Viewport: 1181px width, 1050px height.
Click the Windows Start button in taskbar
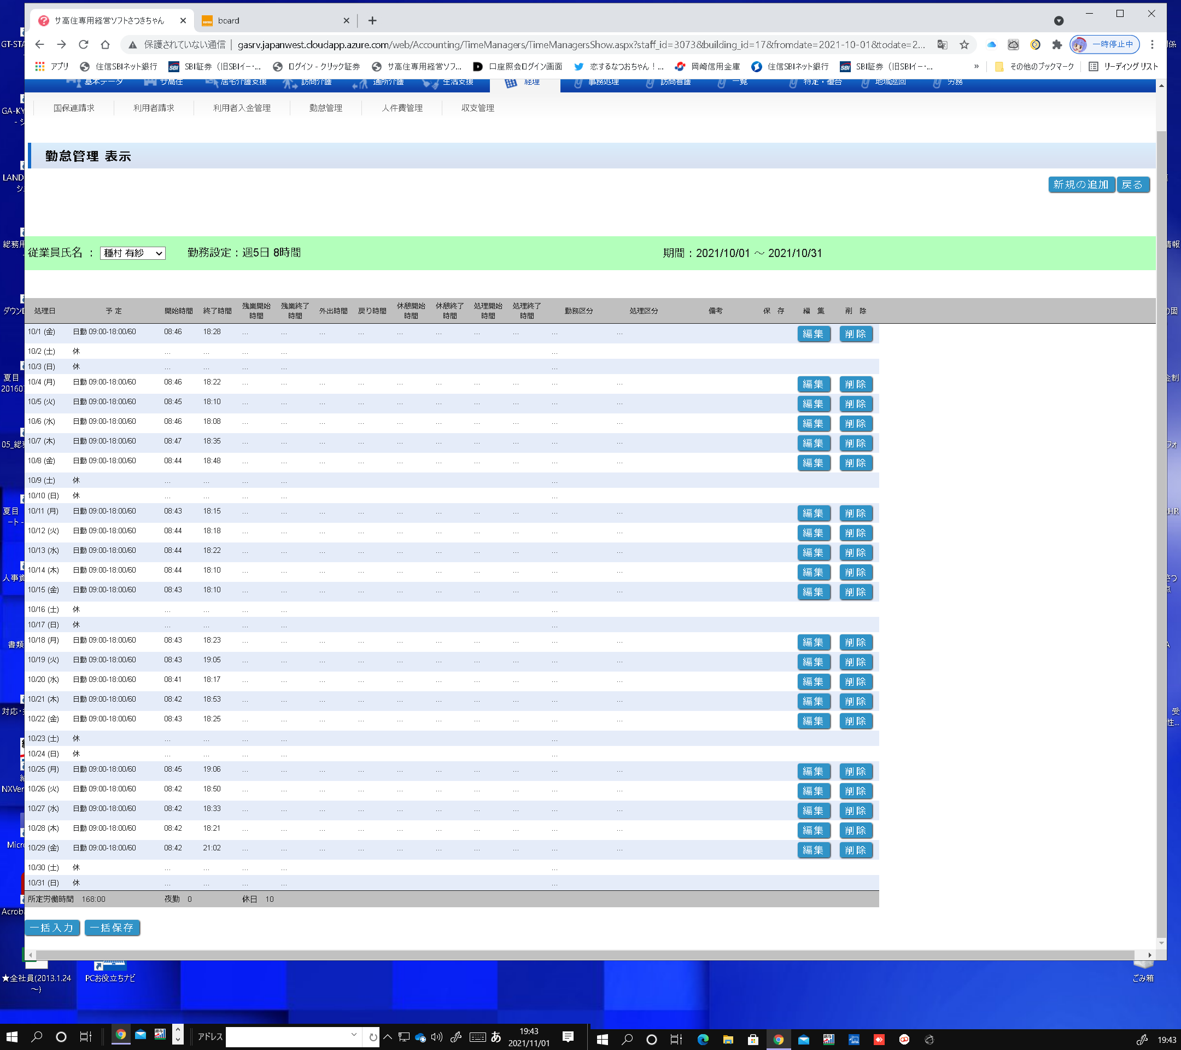coord(11,1037)
